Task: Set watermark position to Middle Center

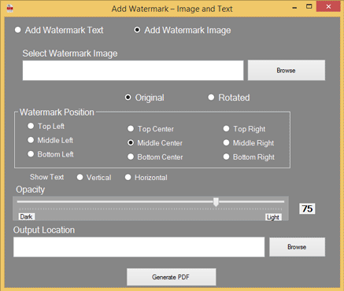Action: 155,143
